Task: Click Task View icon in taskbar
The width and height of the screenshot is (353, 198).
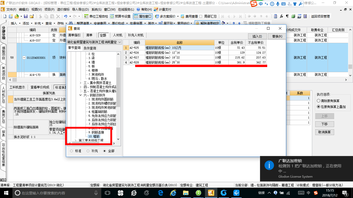Action: pyautogui.click(x=108, y=193)
